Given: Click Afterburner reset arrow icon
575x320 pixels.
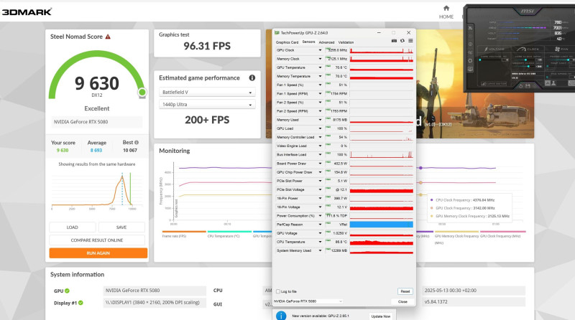Looking at the screenshot, I should (520, 86).
